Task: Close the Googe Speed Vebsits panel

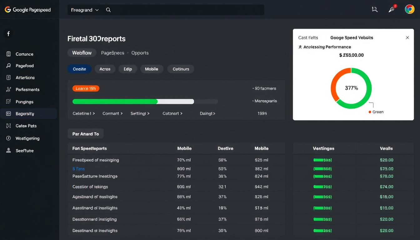Action: tap(407, 37)
